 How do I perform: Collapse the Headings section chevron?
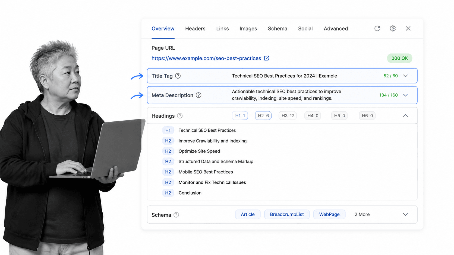(405, 116)
